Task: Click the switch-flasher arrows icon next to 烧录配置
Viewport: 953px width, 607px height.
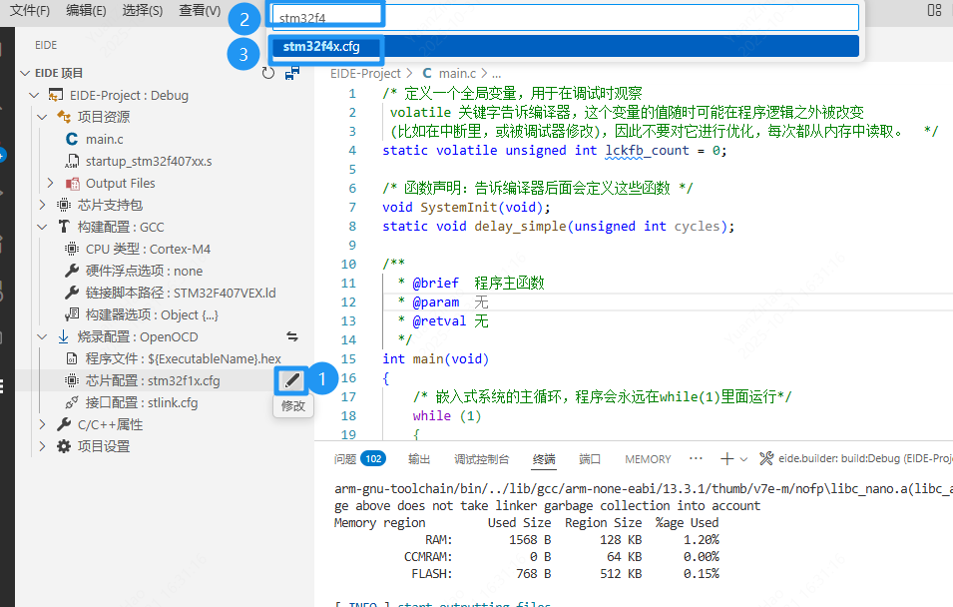Action: pyautogui.click(x=292, y=336)
